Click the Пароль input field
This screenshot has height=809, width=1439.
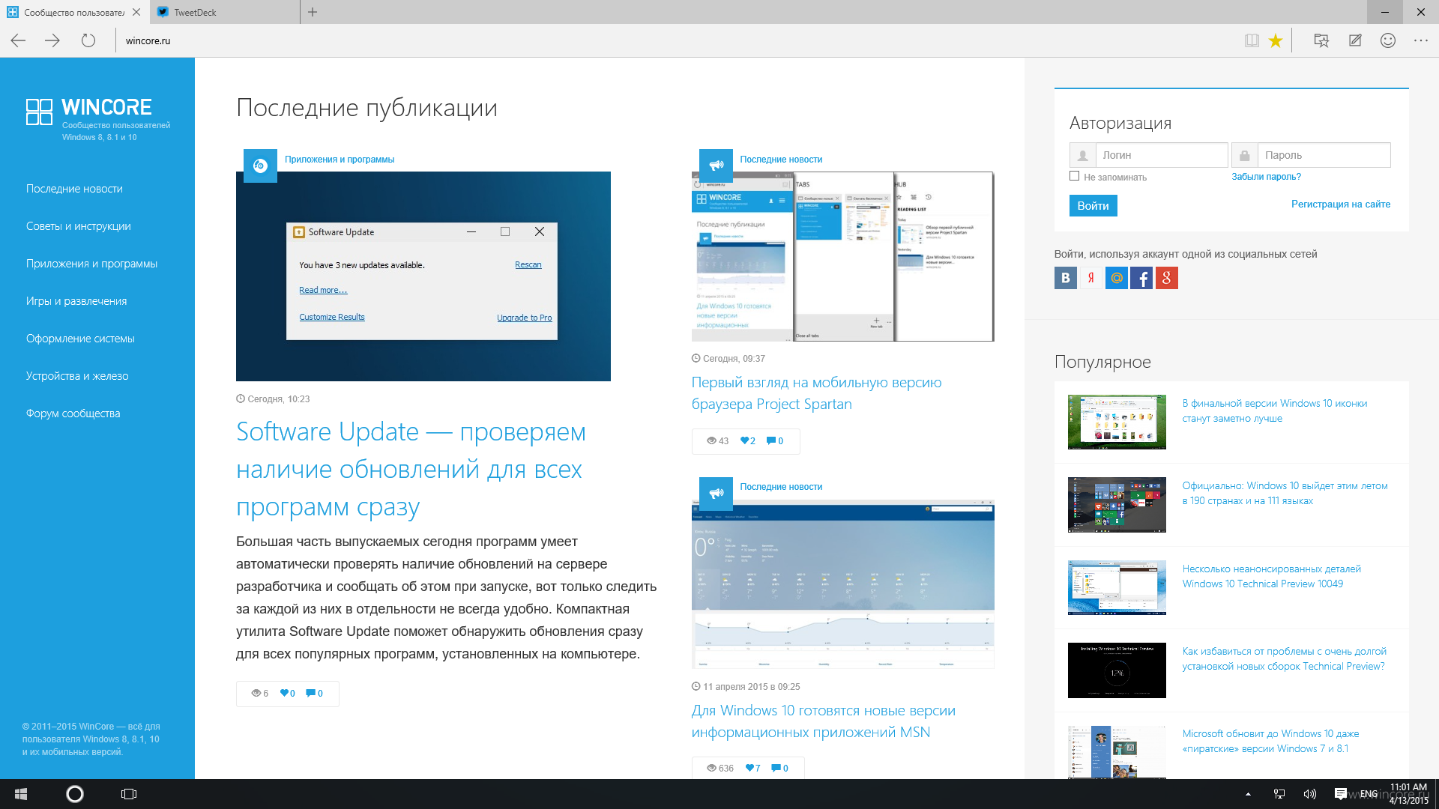point(1324,155)
